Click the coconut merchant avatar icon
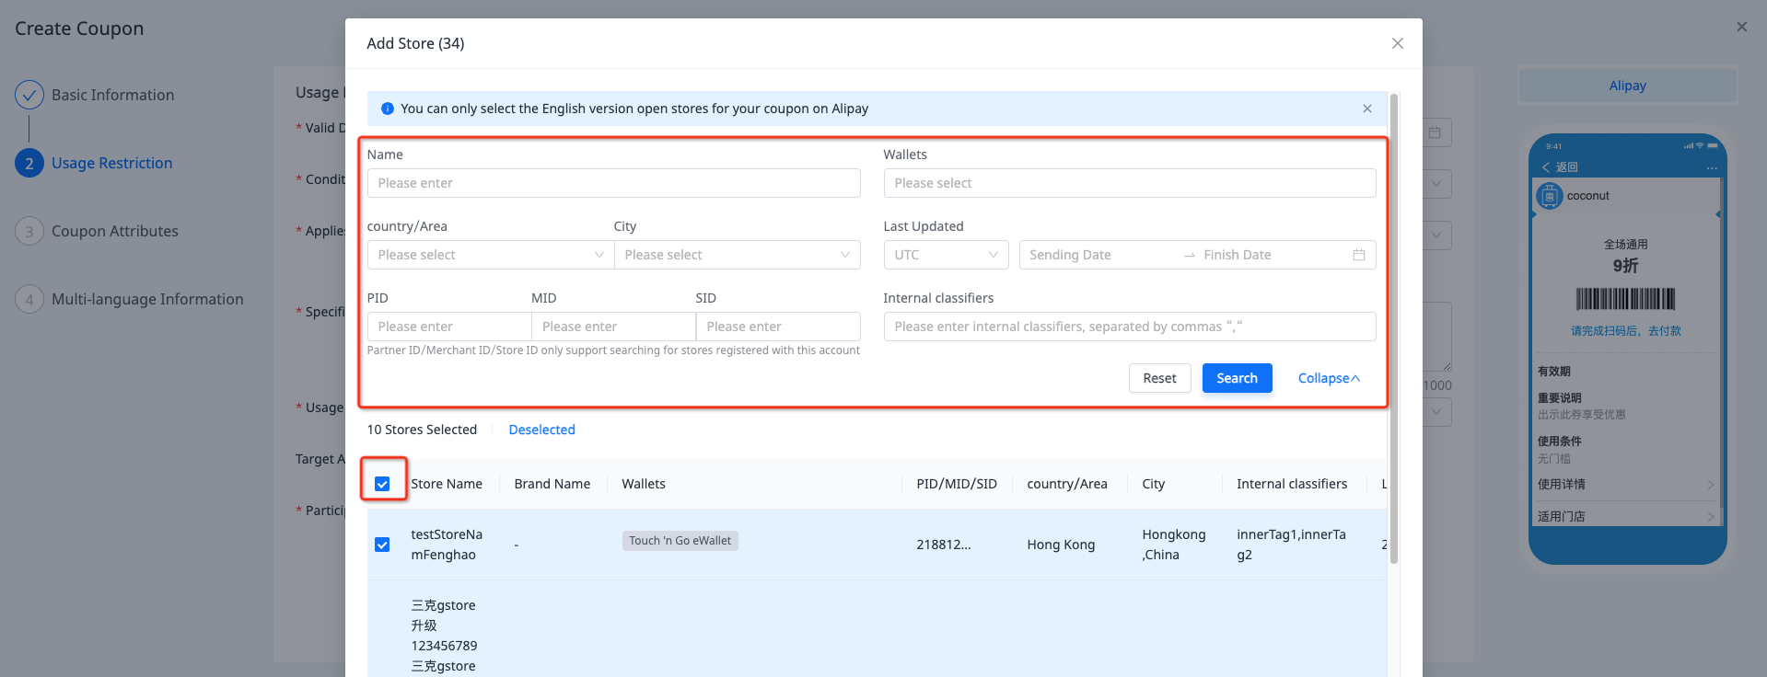This screenshot has height=677, width=1767. (x=1550, y=196)
